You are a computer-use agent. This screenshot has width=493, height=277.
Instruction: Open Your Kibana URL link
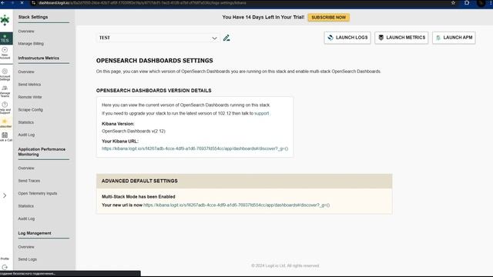coord(195,149)
